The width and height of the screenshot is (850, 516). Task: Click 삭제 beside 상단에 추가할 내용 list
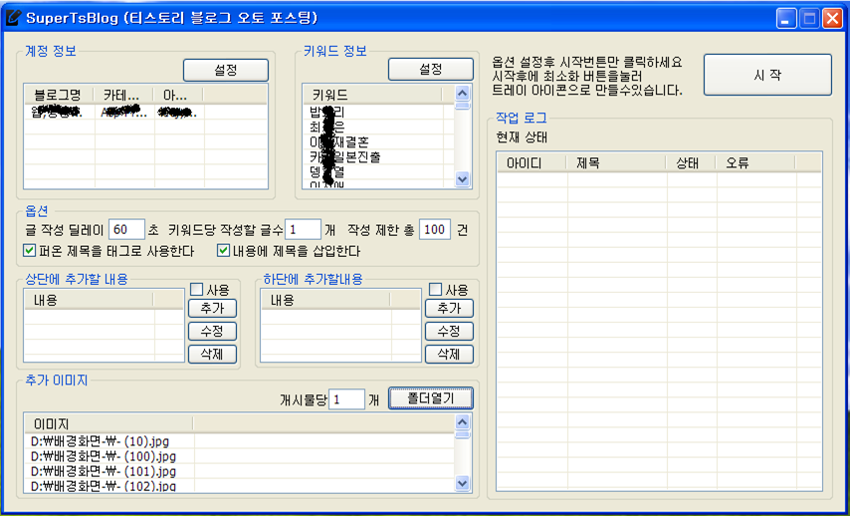click(x=213, y=354)
